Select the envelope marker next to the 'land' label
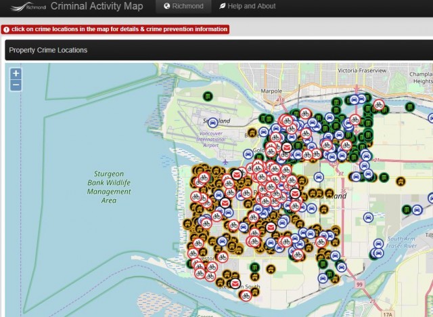 coord(295,193)
